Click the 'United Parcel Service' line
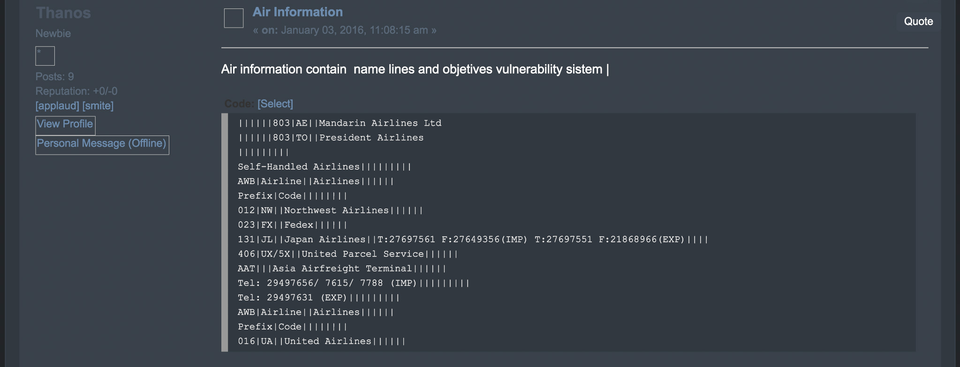960x367 pixels. (348, 254)
